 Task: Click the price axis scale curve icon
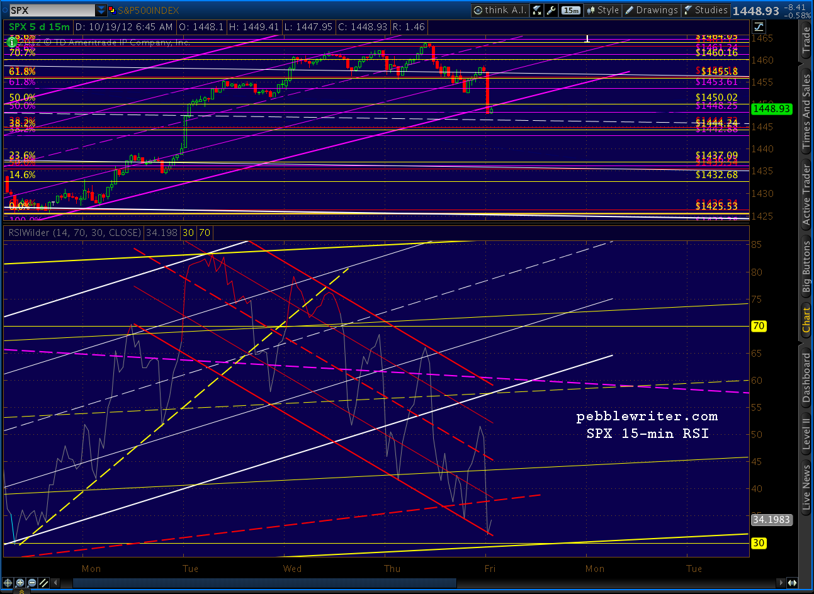point(759,26)
